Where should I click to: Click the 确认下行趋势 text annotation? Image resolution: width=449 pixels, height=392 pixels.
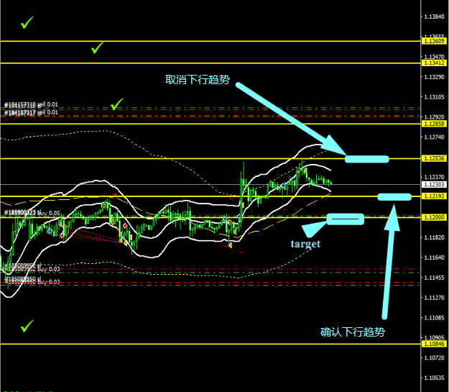pyautogui.click(x=352, y=332)
